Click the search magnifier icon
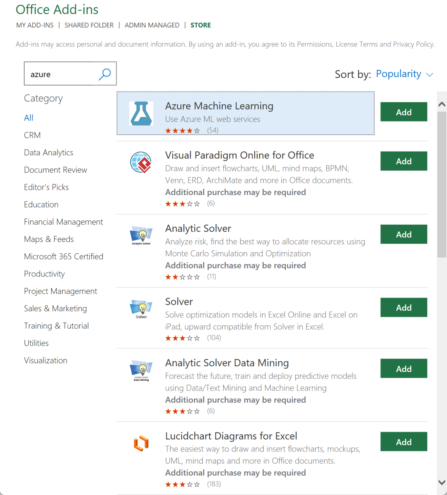The height and width of the screenshot is (495, 447). [x=105, y=74]
